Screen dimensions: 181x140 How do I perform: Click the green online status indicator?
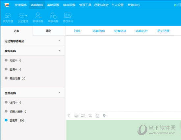point(175,5)
